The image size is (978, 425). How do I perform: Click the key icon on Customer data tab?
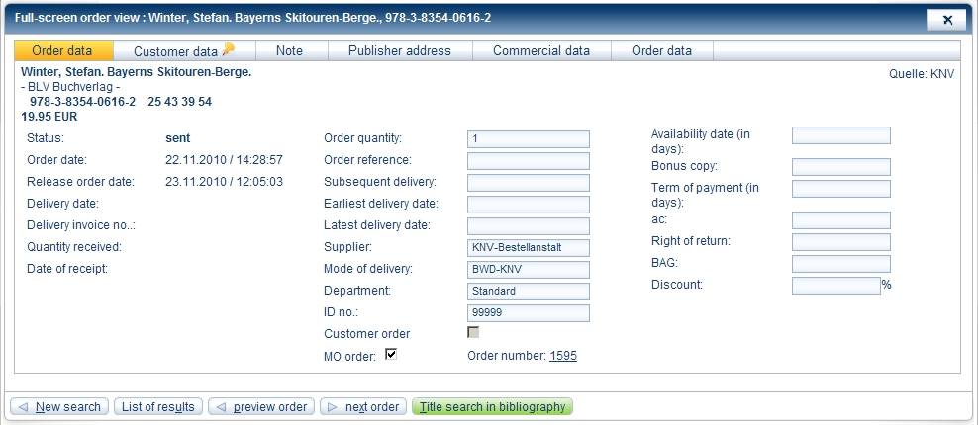click(x=228, y=49)
